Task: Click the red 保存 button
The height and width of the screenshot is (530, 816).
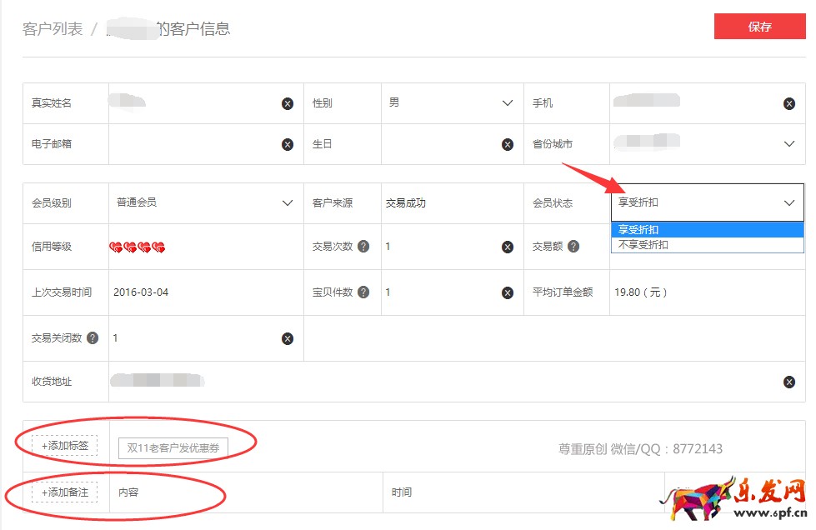Action: click(x=759, y=27)
